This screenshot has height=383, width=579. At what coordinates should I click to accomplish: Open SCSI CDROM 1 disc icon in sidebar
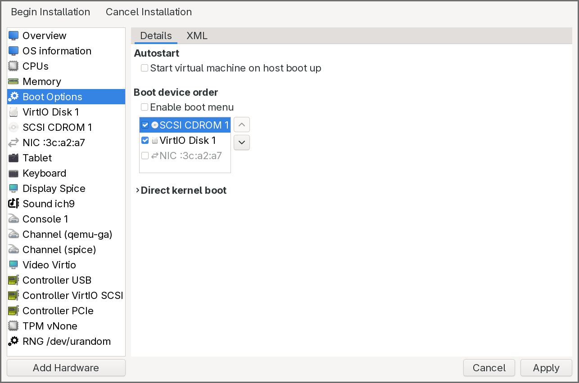(x=14, y=127)
